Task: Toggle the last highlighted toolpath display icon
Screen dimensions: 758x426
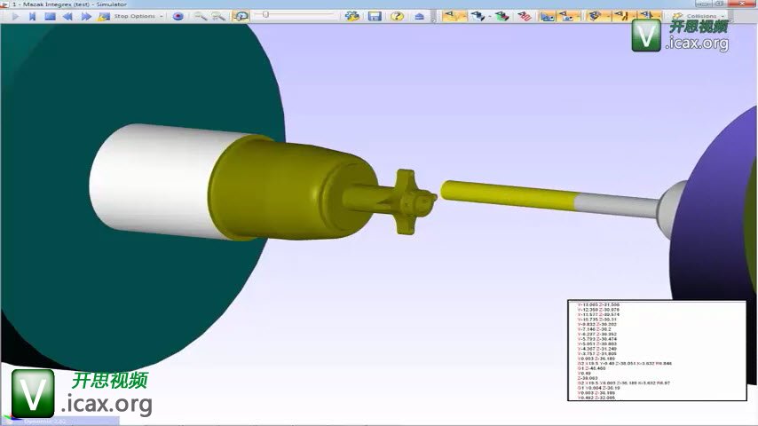Action: pos(647,17)
